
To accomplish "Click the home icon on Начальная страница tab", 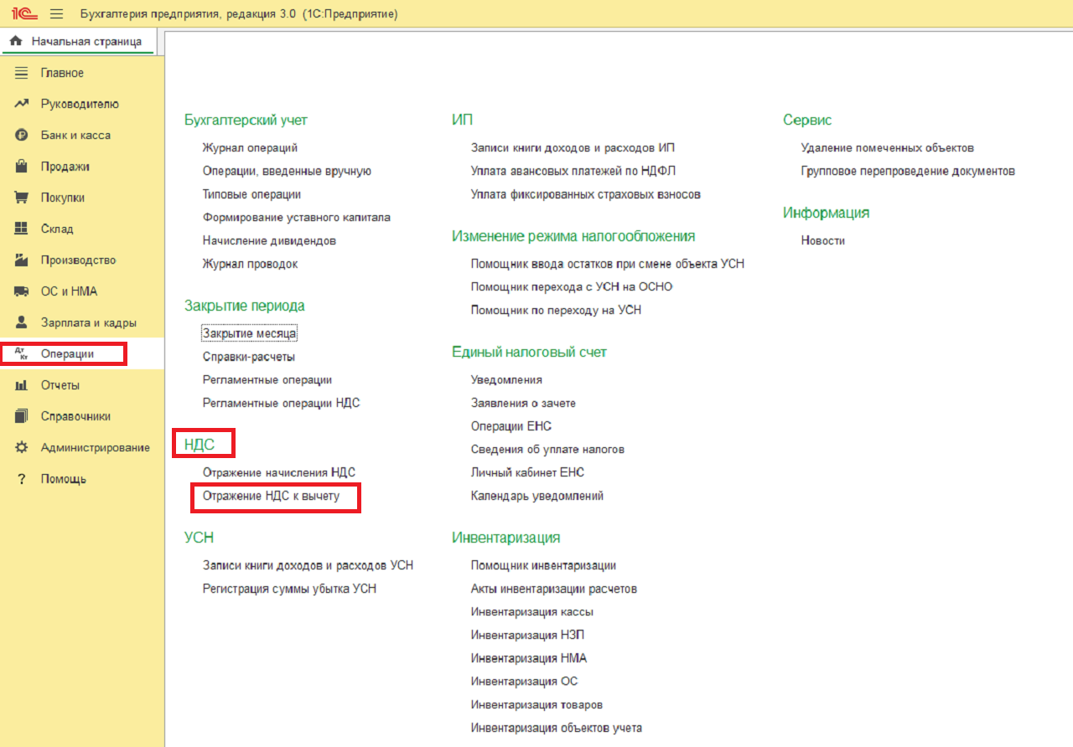I will click(x=15, y=41).
